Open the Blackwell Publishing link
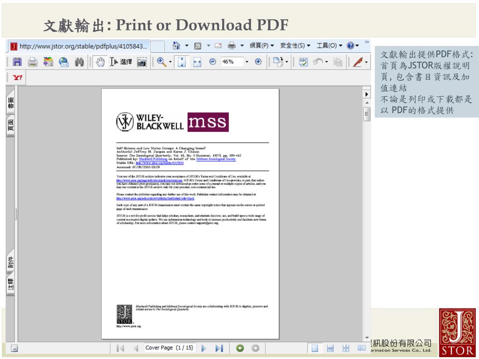 click(153, 159)
